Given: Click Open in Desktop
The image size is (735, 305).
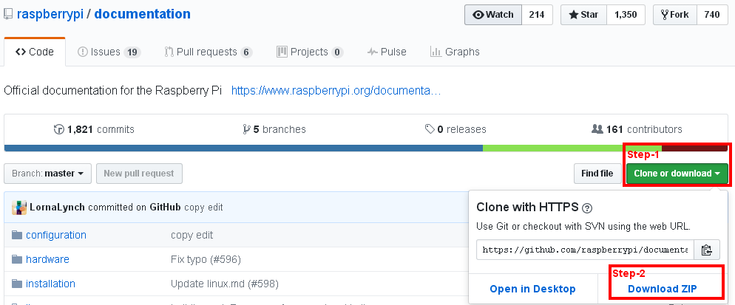Looking at the screenshot, I should tap(532, 289).
